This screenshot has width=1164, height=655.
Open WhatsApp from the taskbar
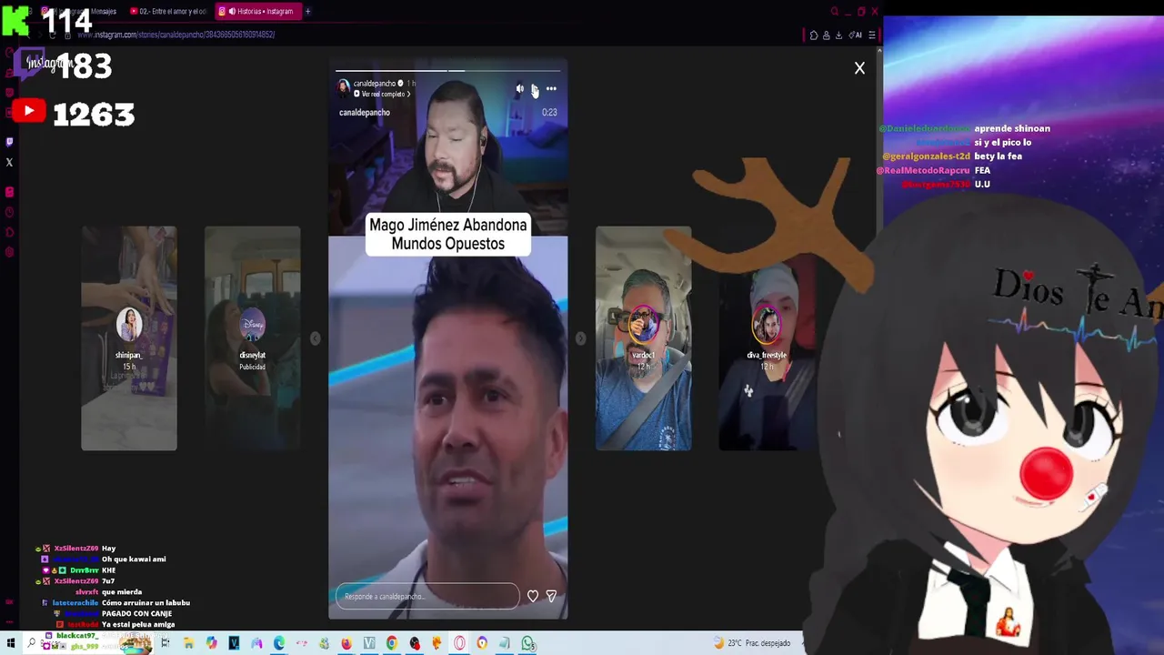tap(528, 643)
